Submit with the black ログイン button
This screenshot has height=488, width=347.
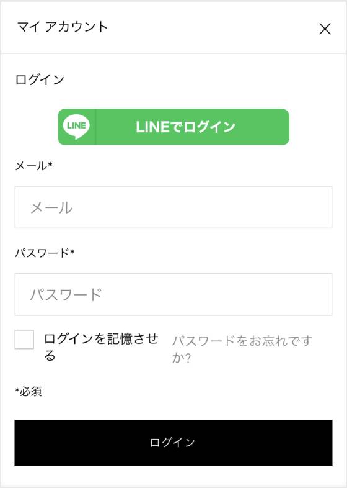pos(173,443)
